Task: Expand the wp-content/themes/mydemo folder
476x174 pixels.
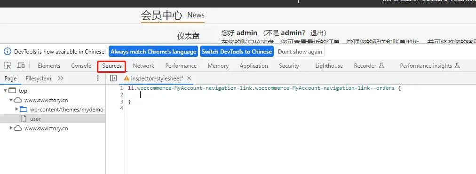Action: click(x=16, y=109)
